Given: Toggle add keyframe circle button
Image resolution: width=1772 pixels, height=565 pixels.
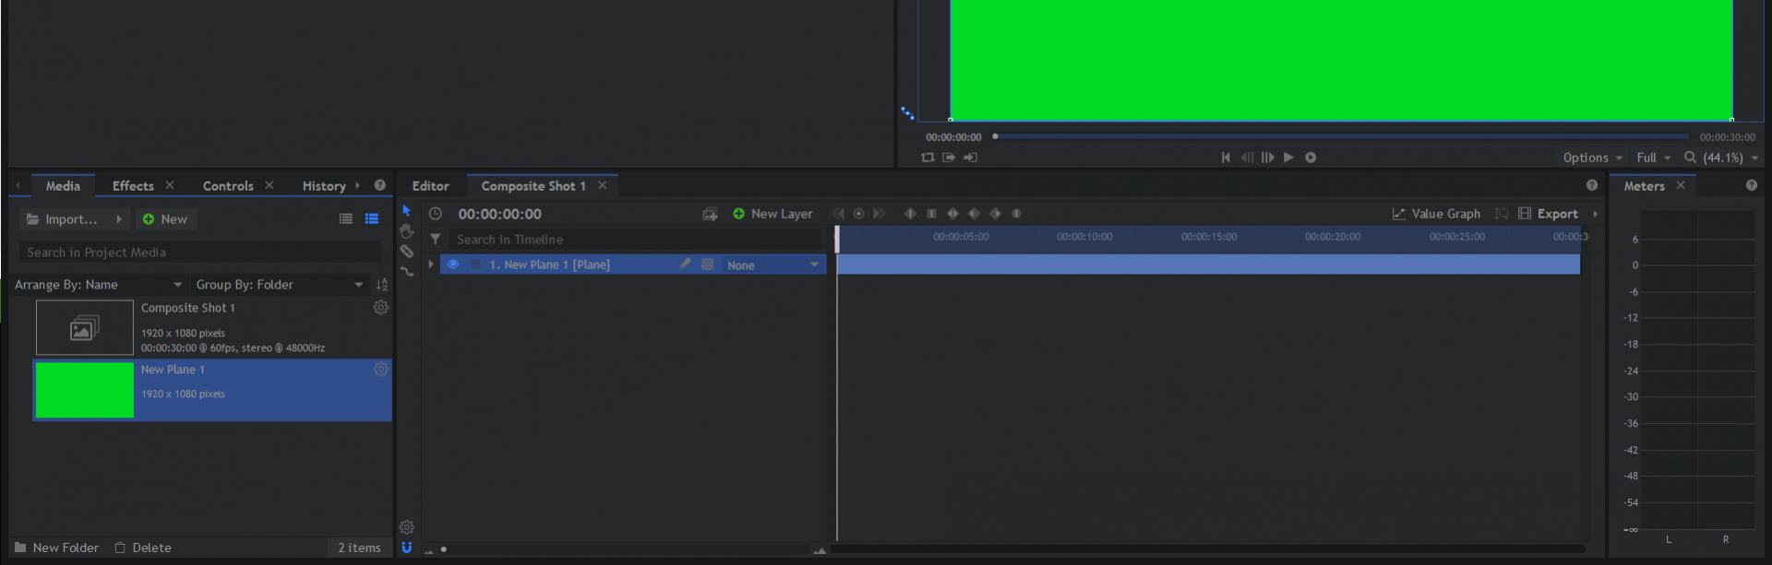Looking at the screenshot, I should [x=858, y=214].
